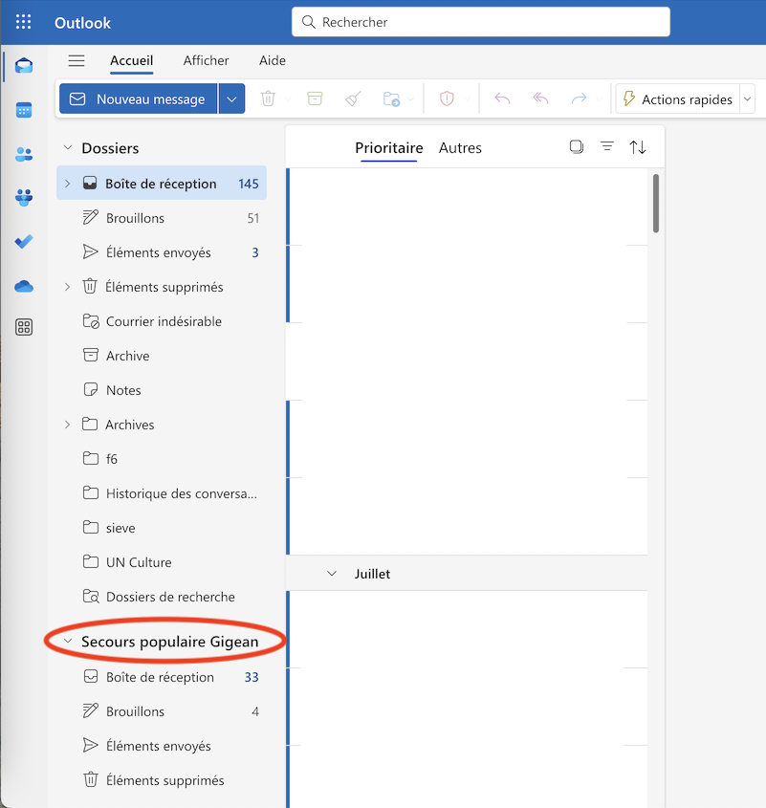Open the Nouveau message dropdown arrow
766x808 pixels.
click(231, 99)
